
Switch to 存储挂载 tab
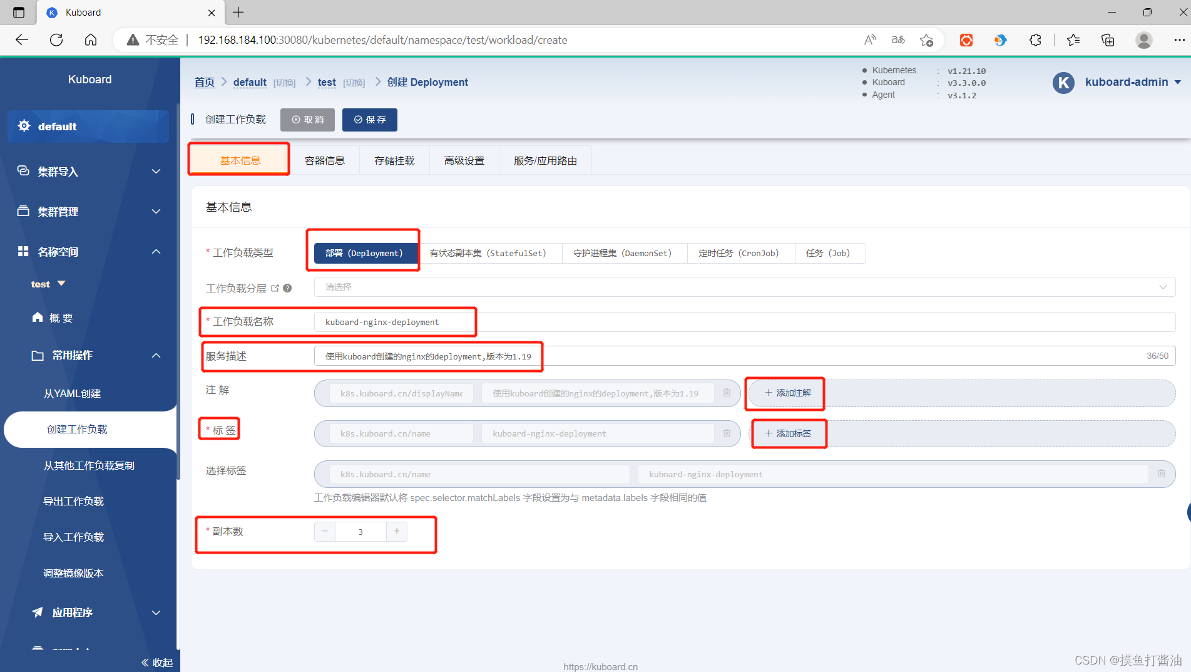(x=394, y=160)
